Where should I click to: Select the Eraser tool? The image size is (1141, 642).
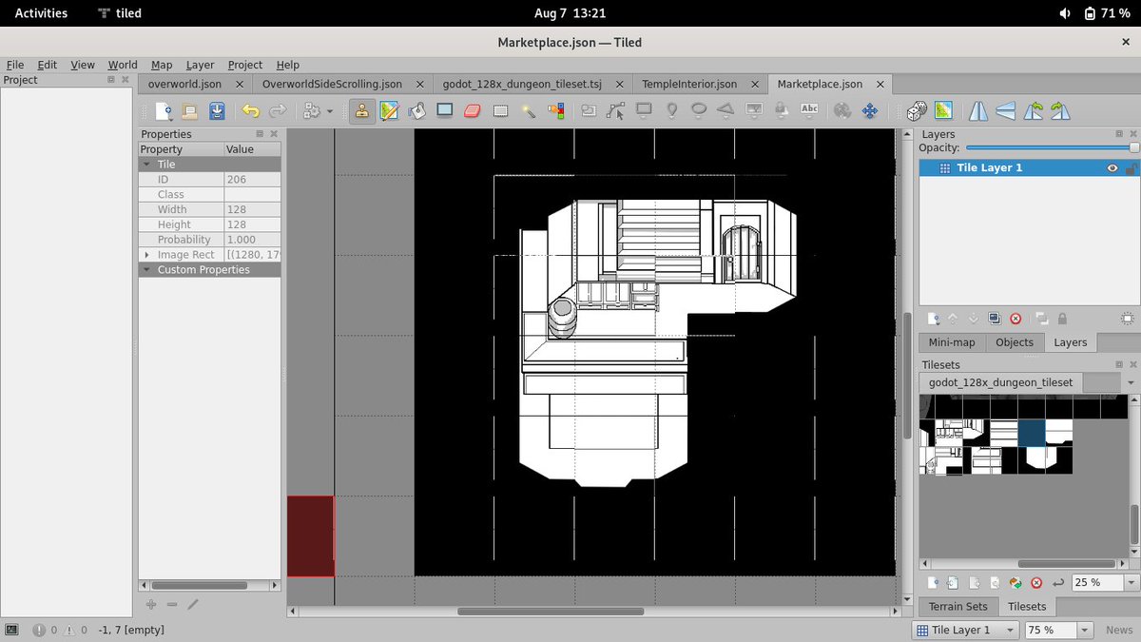click(x=473, y=110)
